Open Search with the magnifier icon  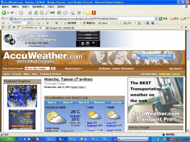point(50,13)
